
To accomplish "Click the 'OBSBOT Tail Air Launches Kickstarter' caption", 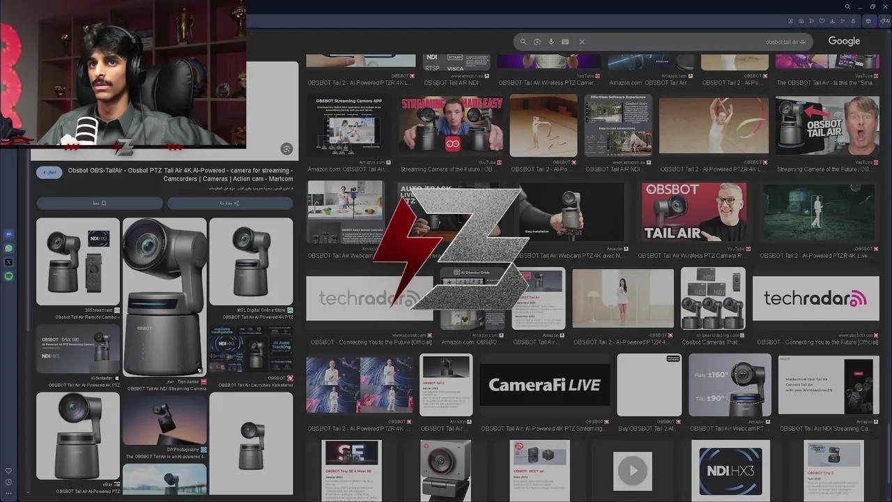I will click(256, 385).
